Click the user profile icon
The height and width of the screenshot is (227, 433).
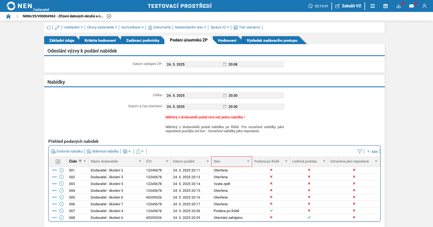pos(424,6)
